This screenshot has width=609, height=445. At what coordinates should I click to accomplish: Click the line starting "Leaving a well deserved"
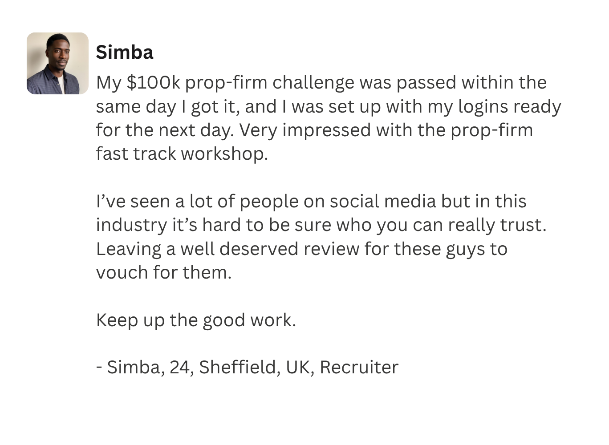tap(301, 249)
